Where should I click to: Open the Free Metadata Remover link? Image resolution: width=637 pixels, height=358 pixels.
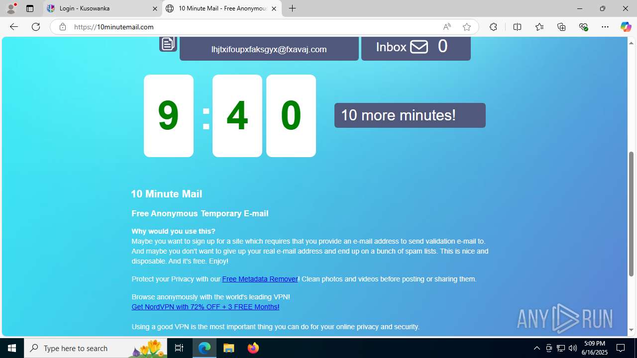260,279
